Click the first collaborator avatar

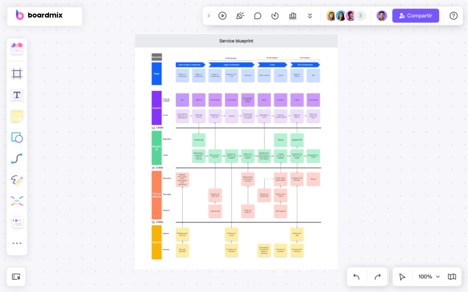tap(331, 16)
